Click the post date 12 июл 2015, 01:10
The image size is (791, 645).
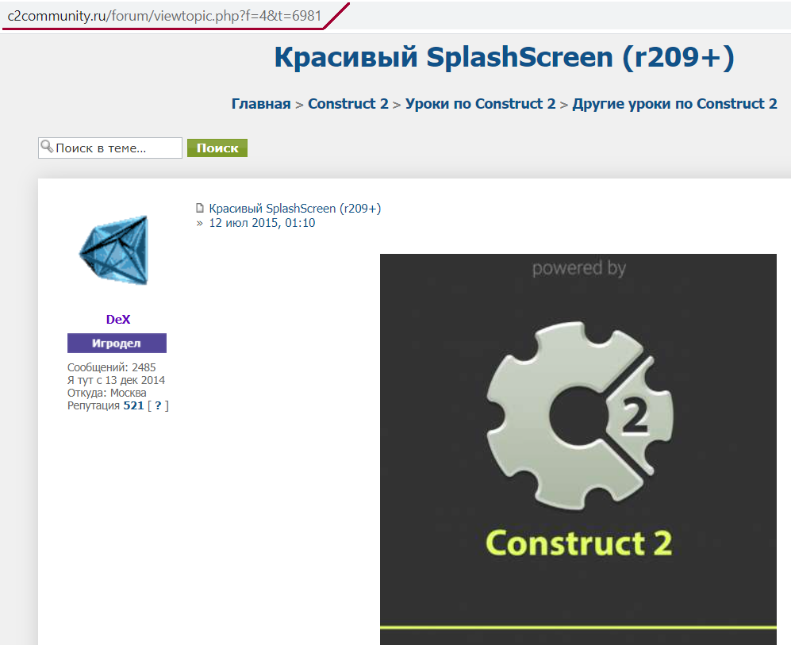[x=262, y=223]
